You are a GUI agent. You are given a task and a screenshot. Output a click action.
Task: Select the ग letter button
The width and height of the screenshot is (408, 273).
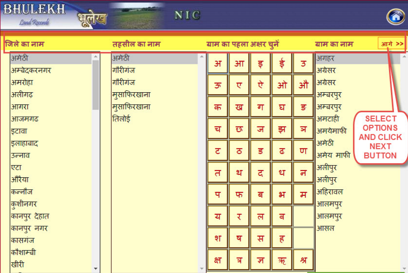coord(260,107)
